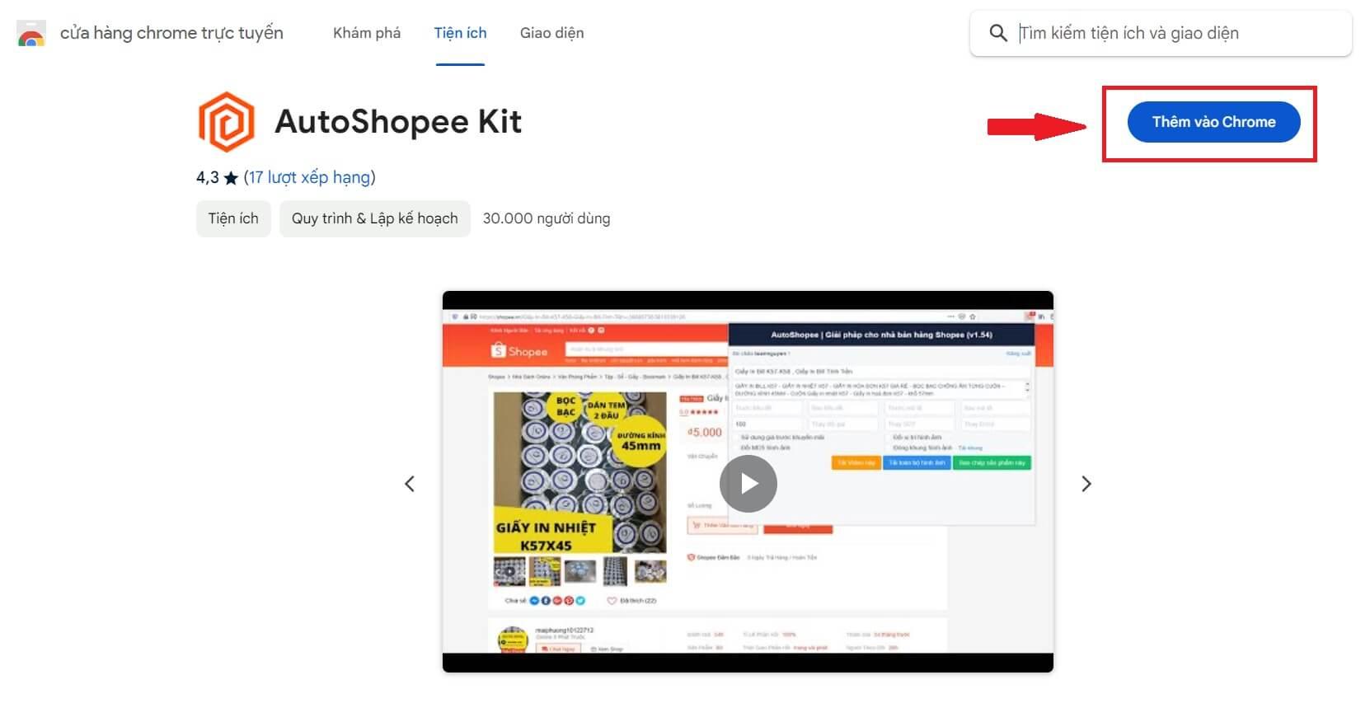This screenshot has height=703, width=1370.
Task: Open the Khám phá tab
Action: (x=367, y=33)
